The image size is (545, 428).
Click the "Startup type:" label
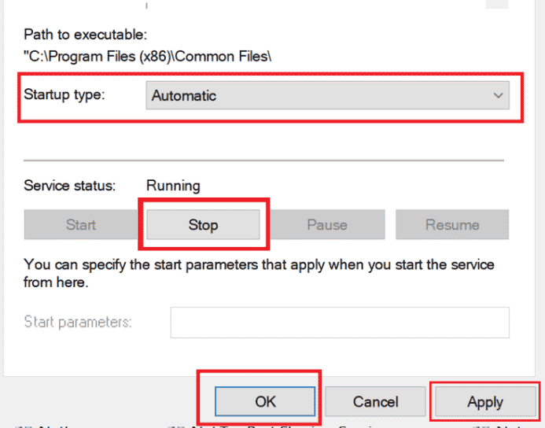[x=64, y=94]
